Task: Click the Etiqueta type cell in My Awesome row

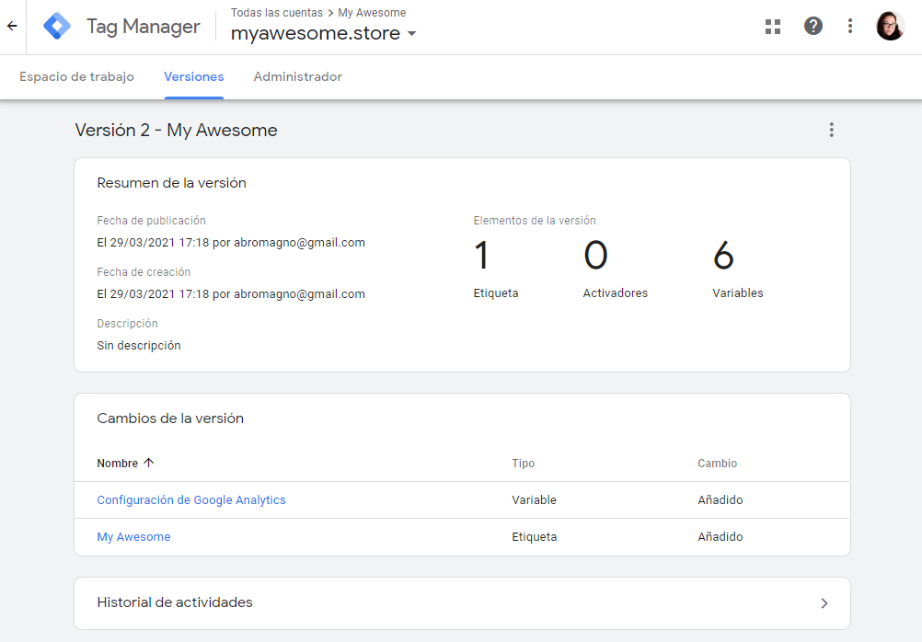Action: [534, 537]
